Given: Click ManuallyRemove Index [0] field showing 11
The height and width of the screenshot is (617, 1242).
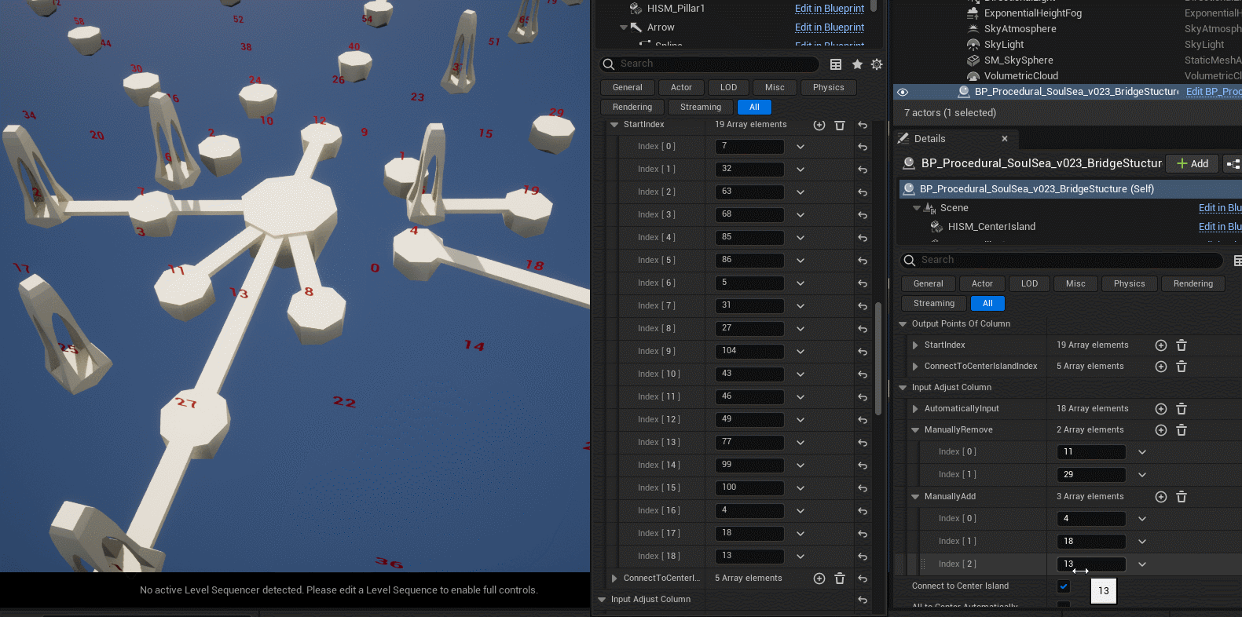Looking at the screenshot, I should point(1092,452).
